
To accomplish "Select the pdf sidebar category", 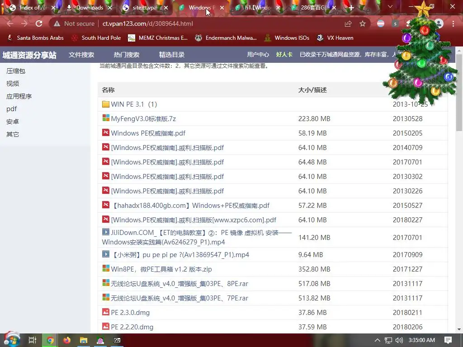I will tap(11, 109).
